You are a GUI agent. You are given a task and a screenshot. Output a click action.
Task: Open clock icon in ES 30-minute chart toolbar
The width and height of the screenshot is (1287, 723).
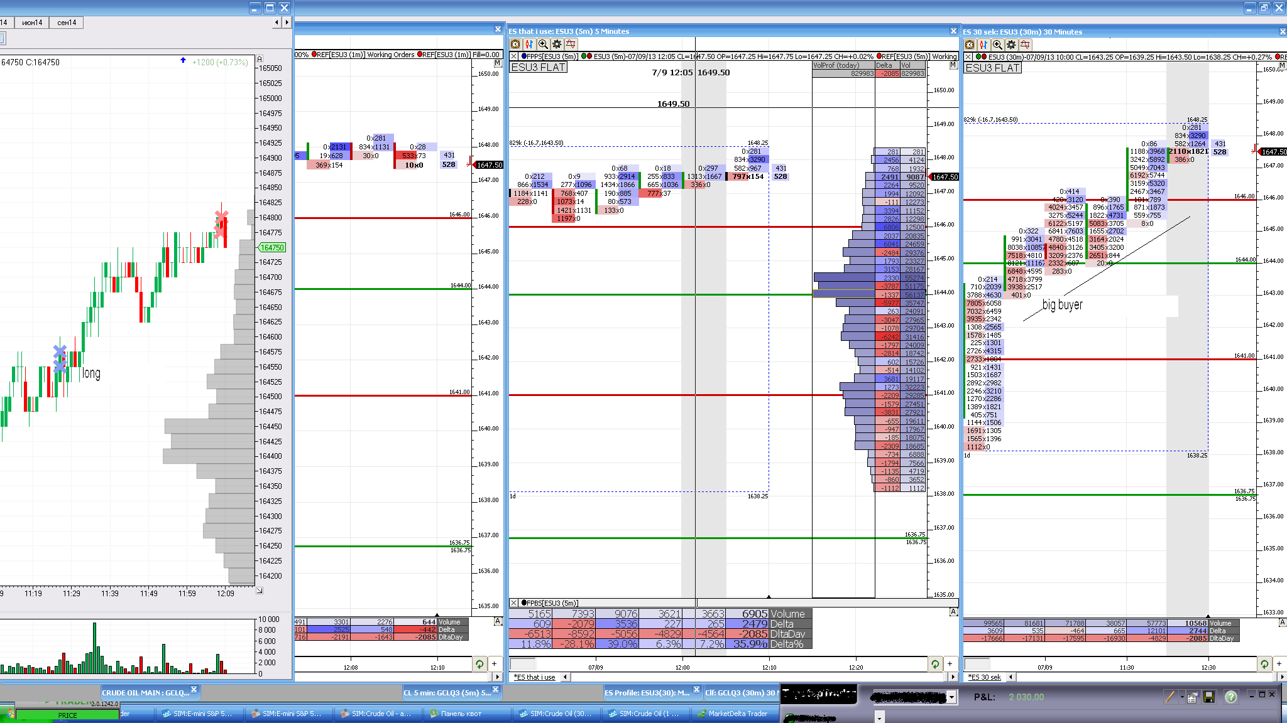tap(970, 45)
